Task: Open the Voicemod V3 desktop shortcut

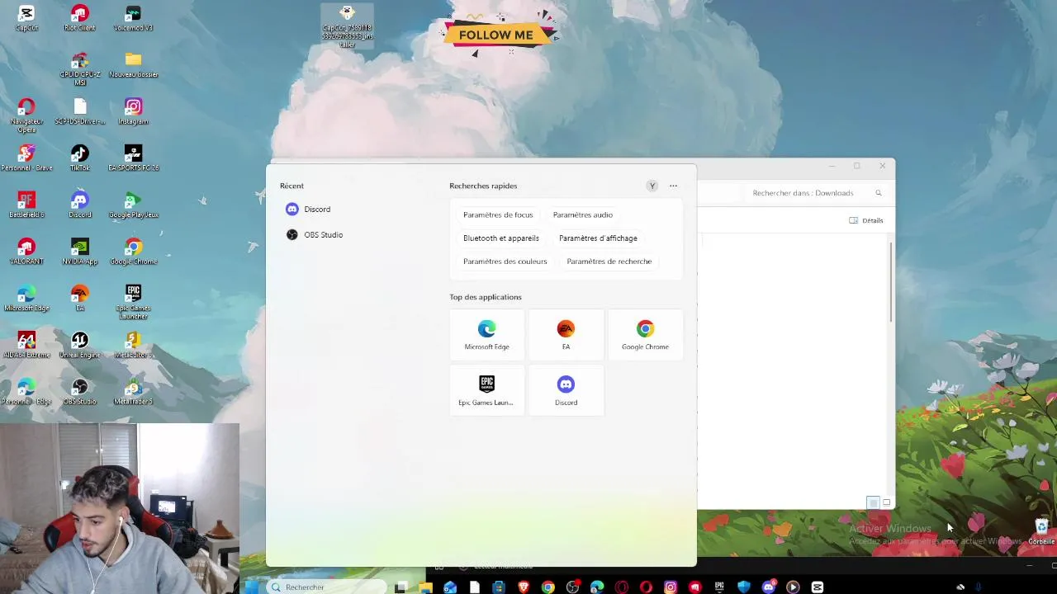Action: [133, 18]
